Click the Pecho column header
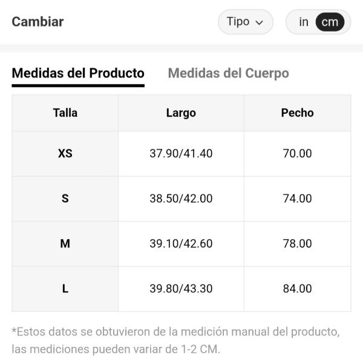The image size is (363, 362). [297, 113]
